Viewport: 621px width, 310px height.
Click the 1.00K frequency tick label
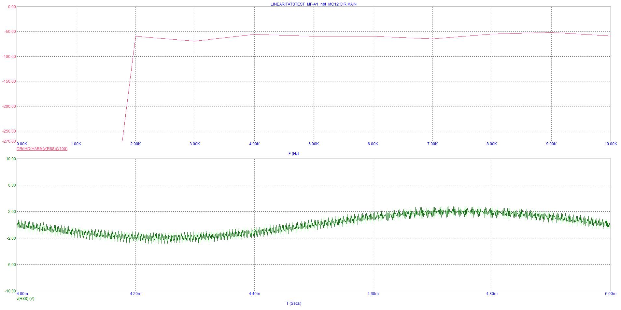click(76, 144)
